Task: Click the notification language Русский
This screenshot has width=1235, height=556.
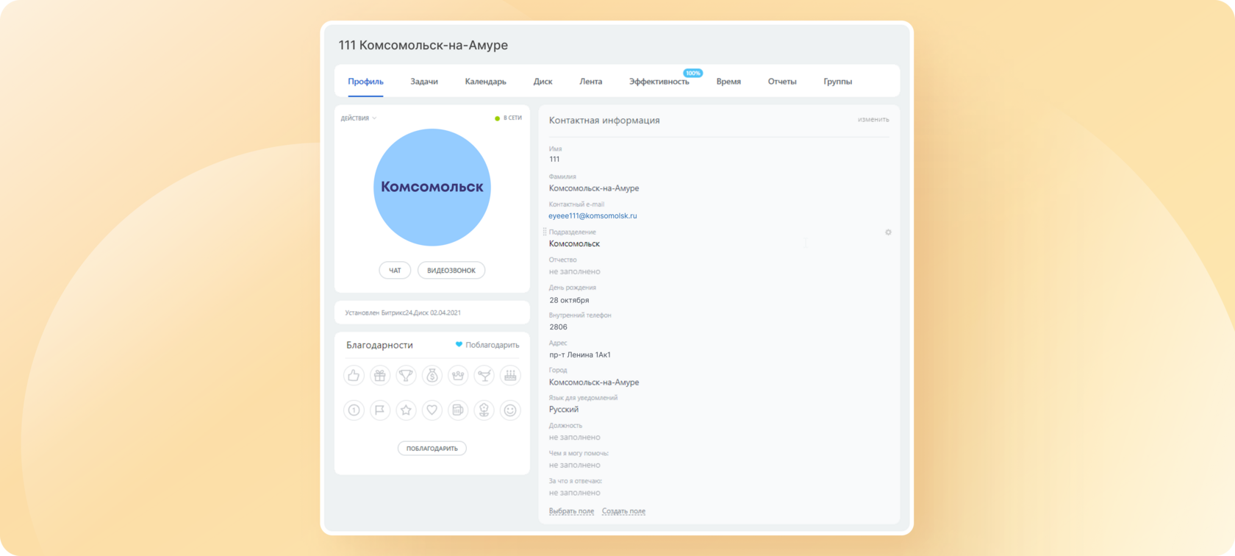Action: click(x=564, y=410)
